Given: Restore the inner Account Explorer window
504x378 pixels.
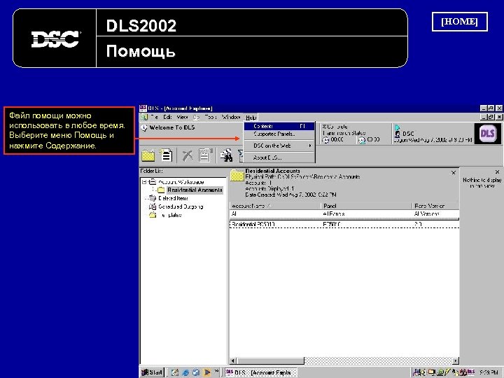Looking at the screenshot, I should point(491,118).
